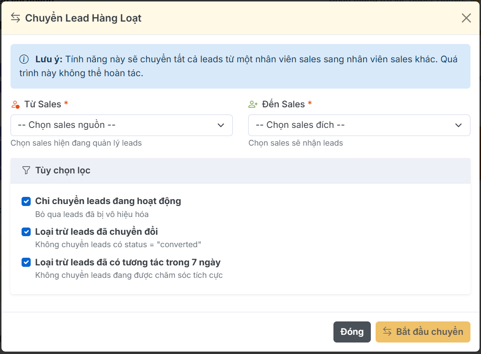
Task: Click the Chỉ chuyển leads đang hoạt động label
Action: tap(108, 201)
